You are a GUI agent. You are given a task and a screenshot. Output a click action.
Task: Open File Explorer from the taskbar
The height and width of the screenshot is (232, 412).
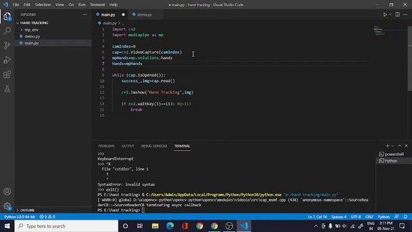point(155,226)
